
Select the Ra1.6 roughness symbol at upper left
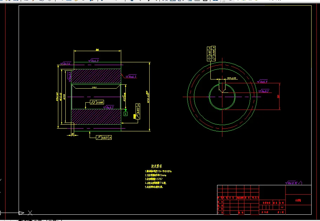pos(65,63)
